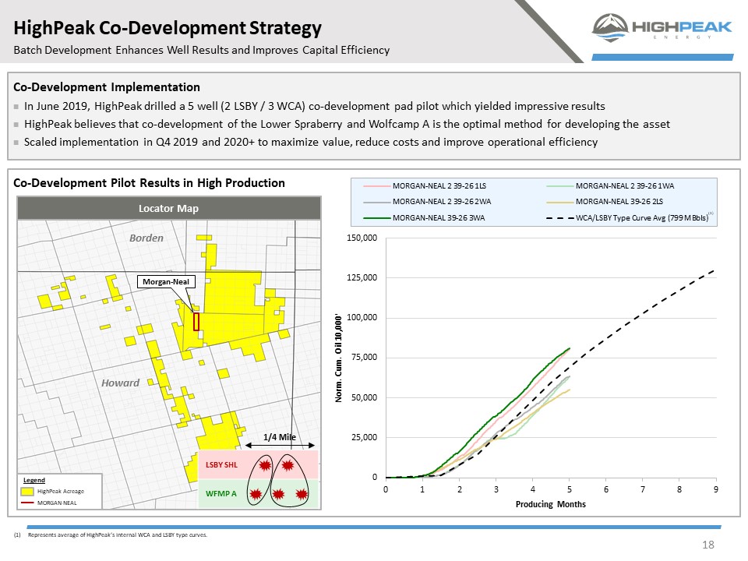
Task: Select the slide title 'HighPeak Co-Development Strategy'
Action: (168, 28)
